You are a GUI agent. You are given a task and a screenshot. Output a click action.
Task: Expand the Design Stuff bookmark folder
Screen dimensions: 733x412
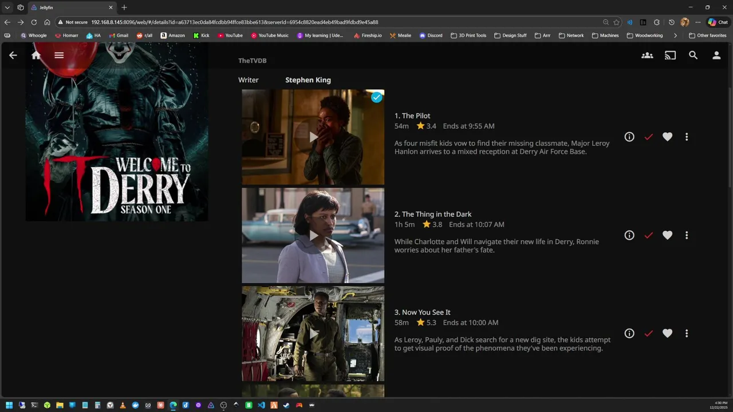pyautogui.click(x=510, y=35)
